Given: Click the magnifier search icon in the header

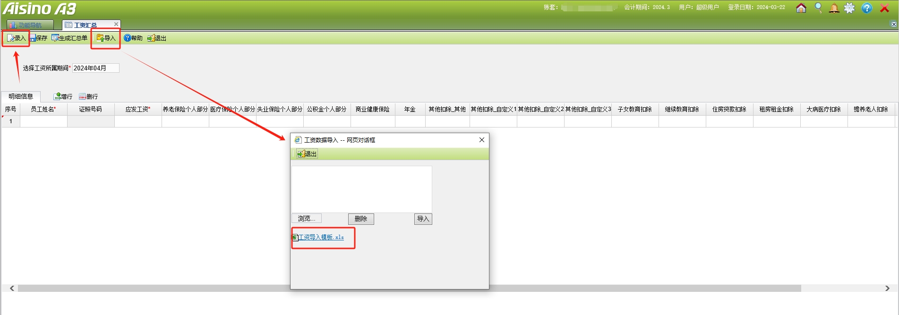Looking at the screenshot, I should [x=818, y=8].
